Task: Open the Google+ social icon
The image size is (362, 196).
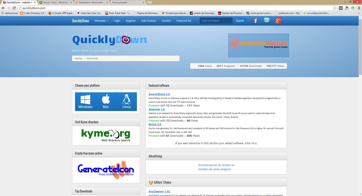Action: pyautogui.click(x=278, y=21)
